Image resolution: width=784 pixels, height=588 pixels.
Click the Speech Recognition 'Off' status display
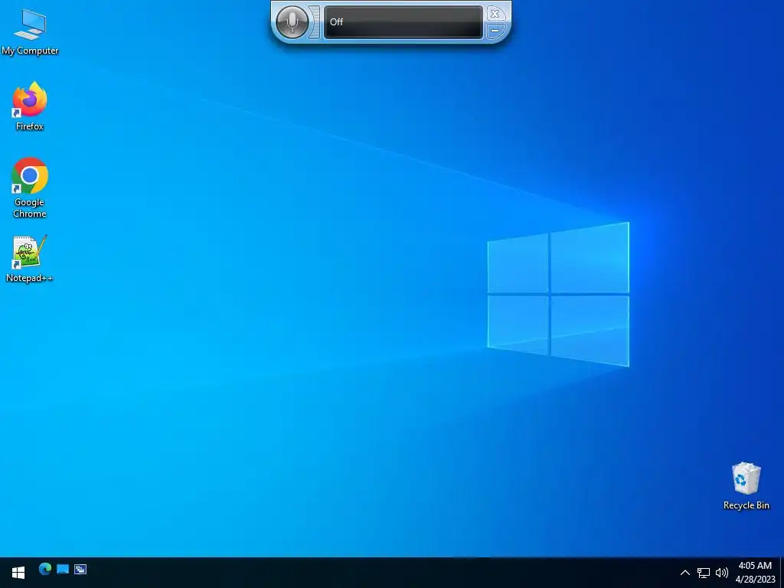pos(403,22)
